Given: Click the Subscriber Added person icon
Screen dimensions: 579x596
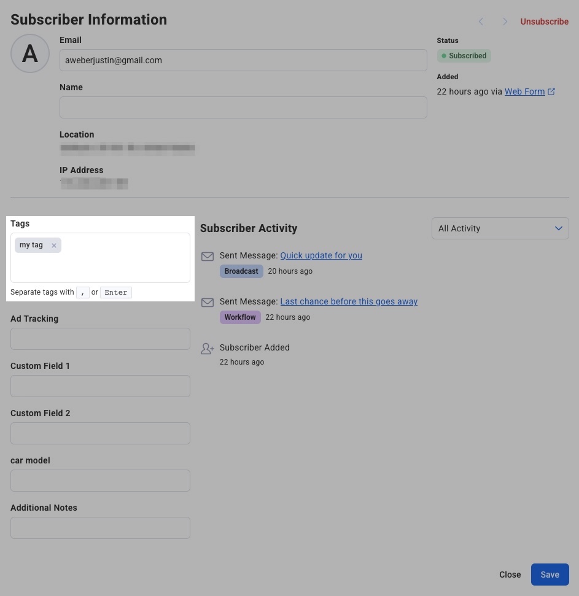Looking at the screenshot, I should pyautogui.click(x=208, y=348).
